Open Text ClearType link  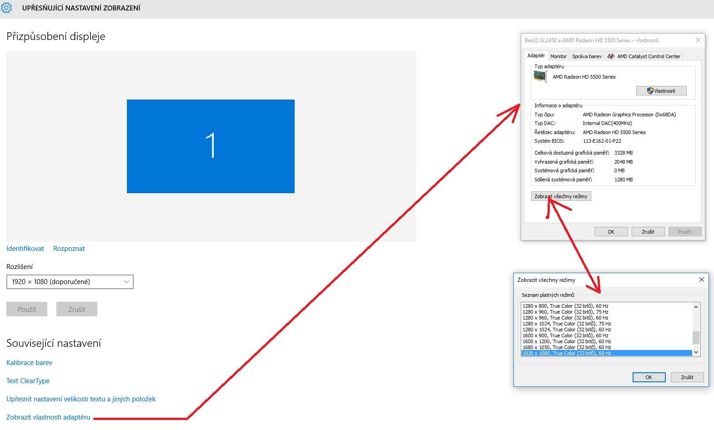28,381
